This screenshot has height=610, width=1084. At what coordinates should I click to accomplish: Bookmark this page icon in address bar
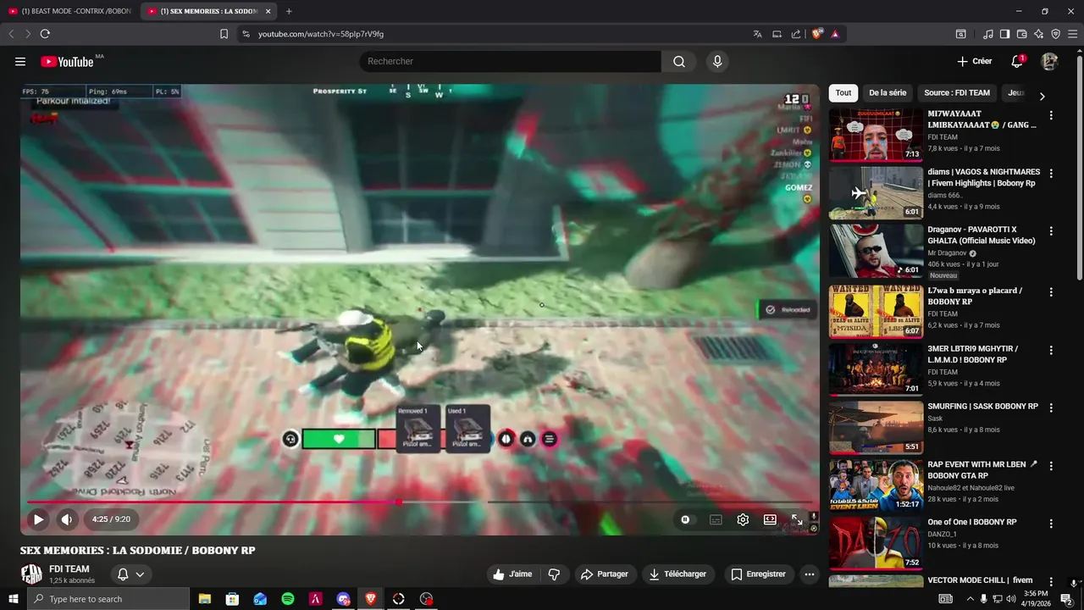click(224, 34)
